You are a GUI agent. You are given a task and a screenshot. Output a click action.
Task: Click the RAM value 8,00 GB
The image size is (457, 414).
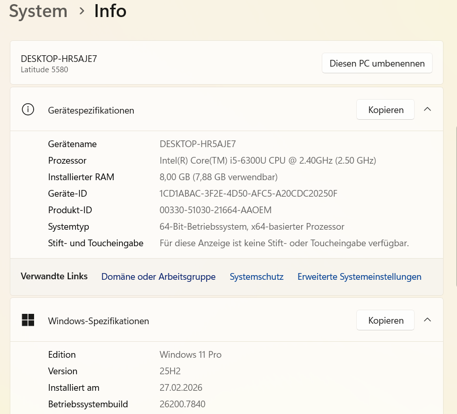(x=218, y=177)
